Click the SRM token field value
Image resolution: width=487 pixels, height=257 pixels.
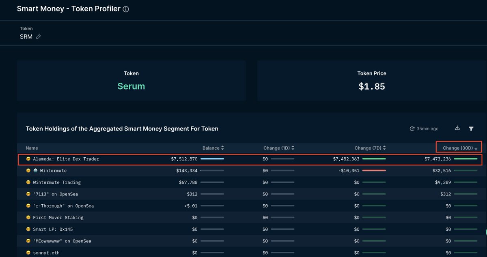click(26, 37)
